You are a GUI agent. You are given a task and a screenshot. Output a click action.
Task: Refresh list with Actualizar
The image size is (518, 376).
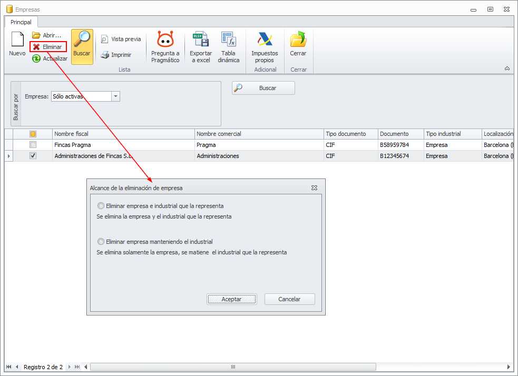50,58
